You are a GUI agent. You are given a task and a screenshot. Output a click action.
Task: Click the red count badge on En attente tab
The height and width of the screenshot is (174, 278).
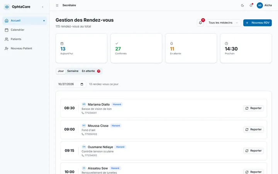[x=98, y=71]
